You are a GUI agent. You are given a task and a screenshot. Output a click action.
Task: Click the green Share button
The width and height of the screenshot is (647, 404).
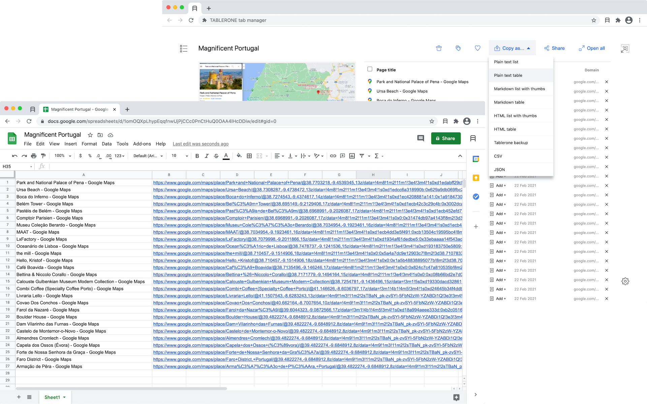445,138
